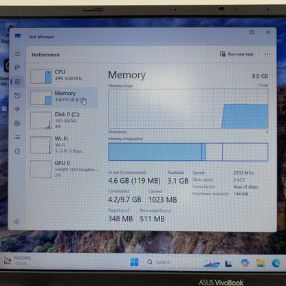Screen dimensions: 286x286
Task: Open the App history sidebar icon
Action: (17, 96)
